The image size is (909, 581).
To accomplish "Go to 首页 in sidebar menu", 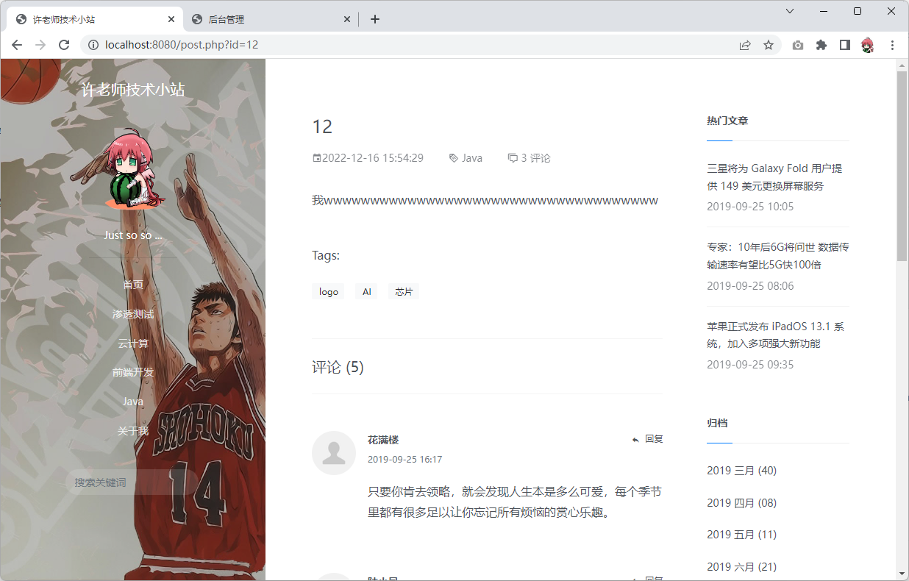I will (x=133, y=285).
